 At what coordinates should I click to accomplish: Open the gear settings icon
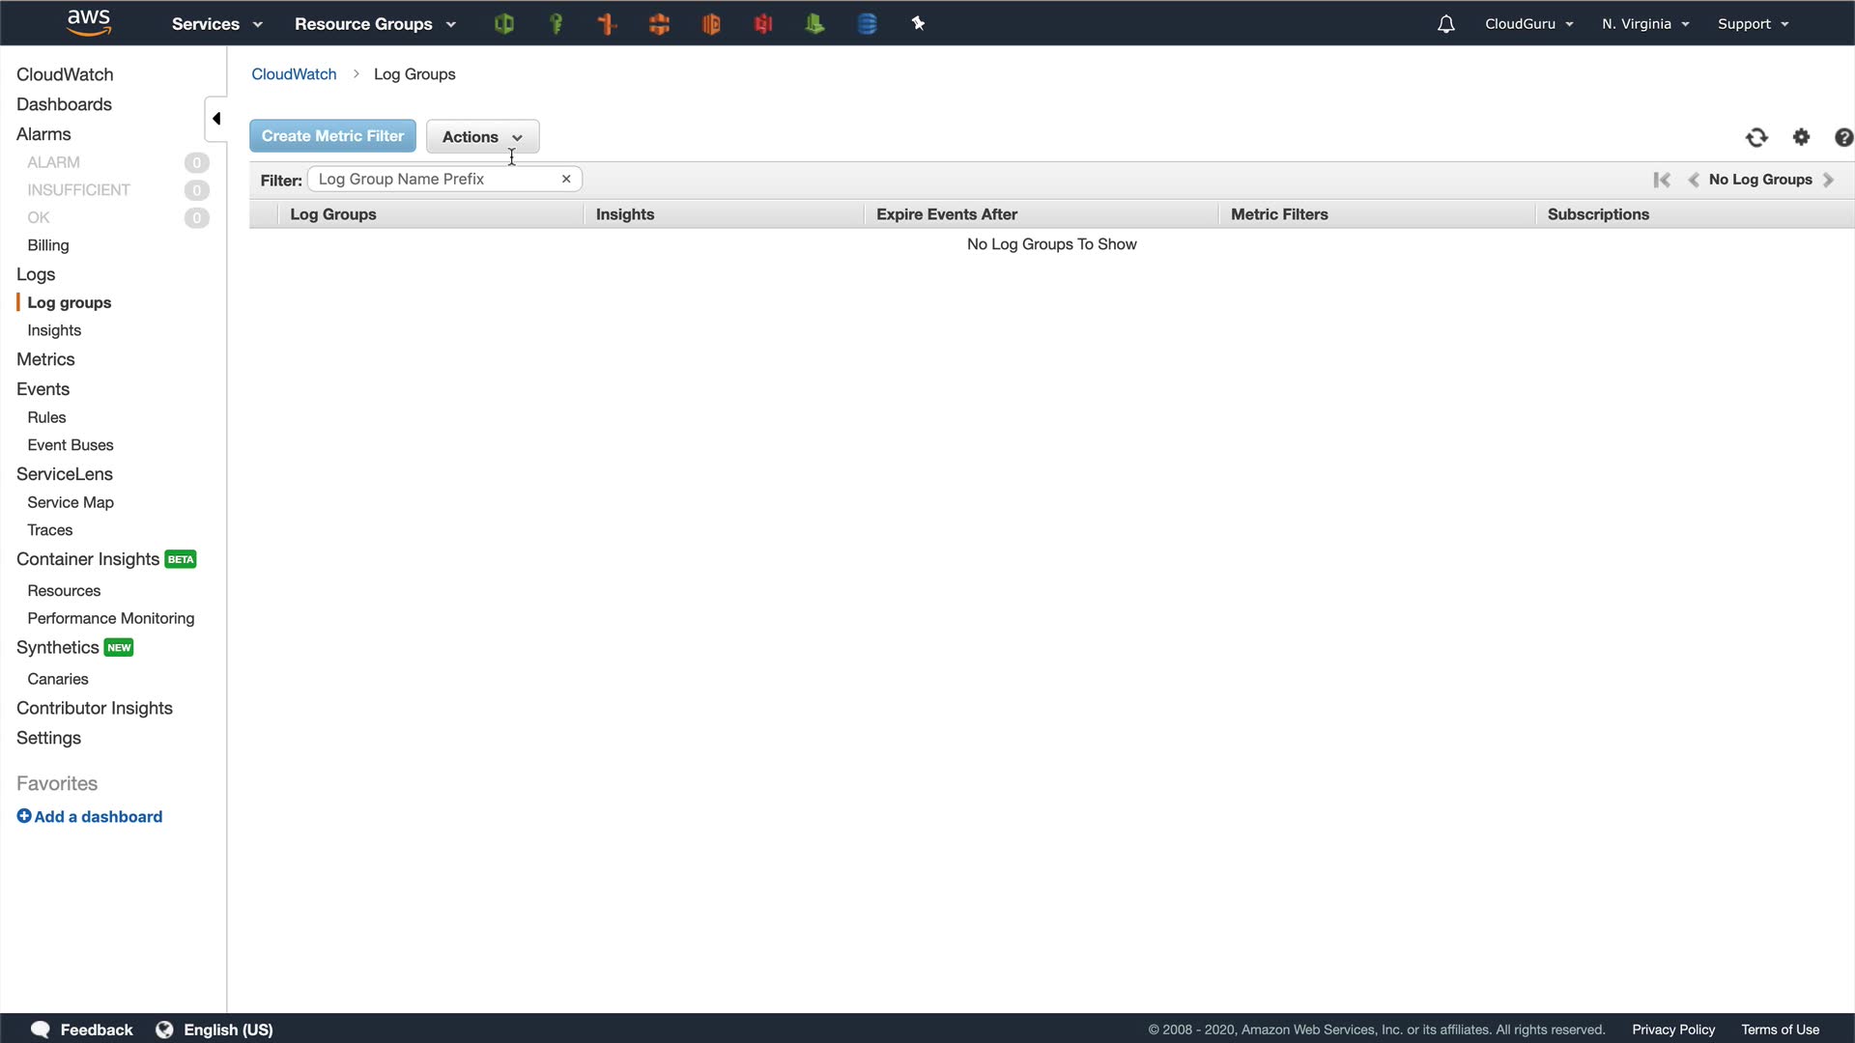1801,137
